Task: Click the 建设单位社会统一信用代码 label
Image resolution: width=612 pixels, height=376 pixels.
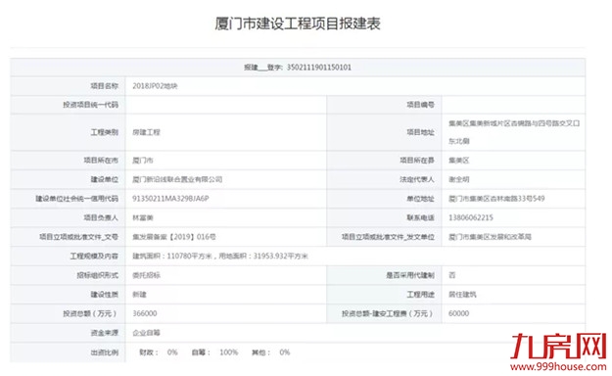Action: [x=77, y=199]
